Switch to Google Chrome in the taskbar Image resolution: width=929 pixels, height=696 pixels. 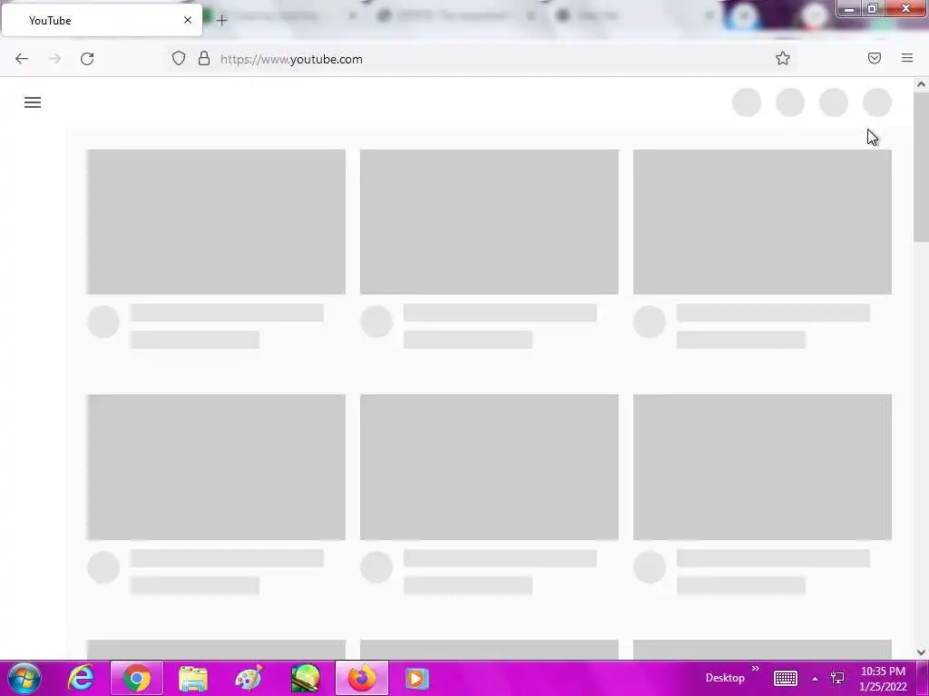(137, 678)
